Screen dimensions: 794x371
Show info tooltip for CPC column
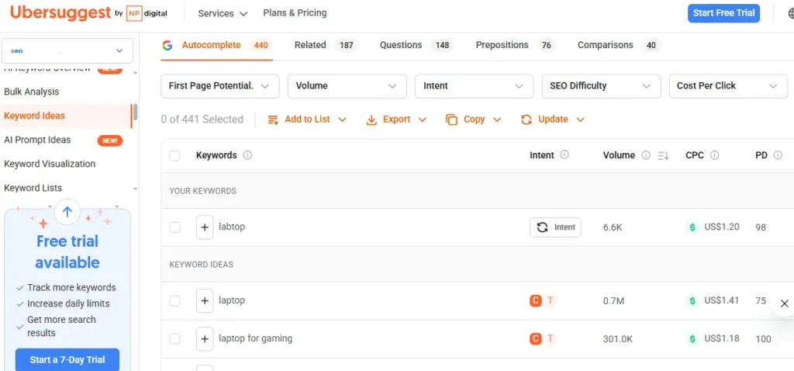pos(714,155)
